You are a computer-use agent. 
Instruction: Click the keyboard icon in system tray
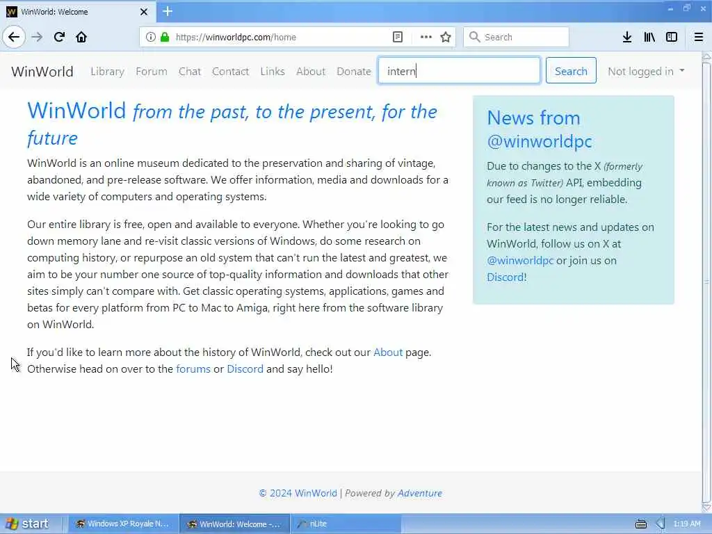click(x=640, y=524)
